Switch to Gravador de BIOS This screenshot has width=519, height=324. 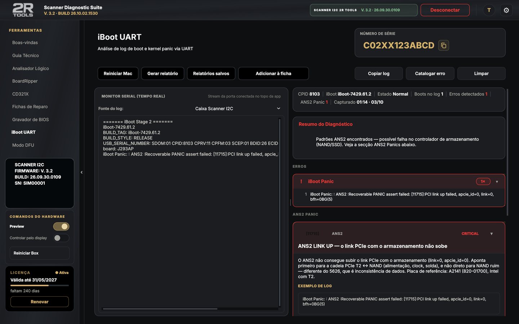point(31,120)
